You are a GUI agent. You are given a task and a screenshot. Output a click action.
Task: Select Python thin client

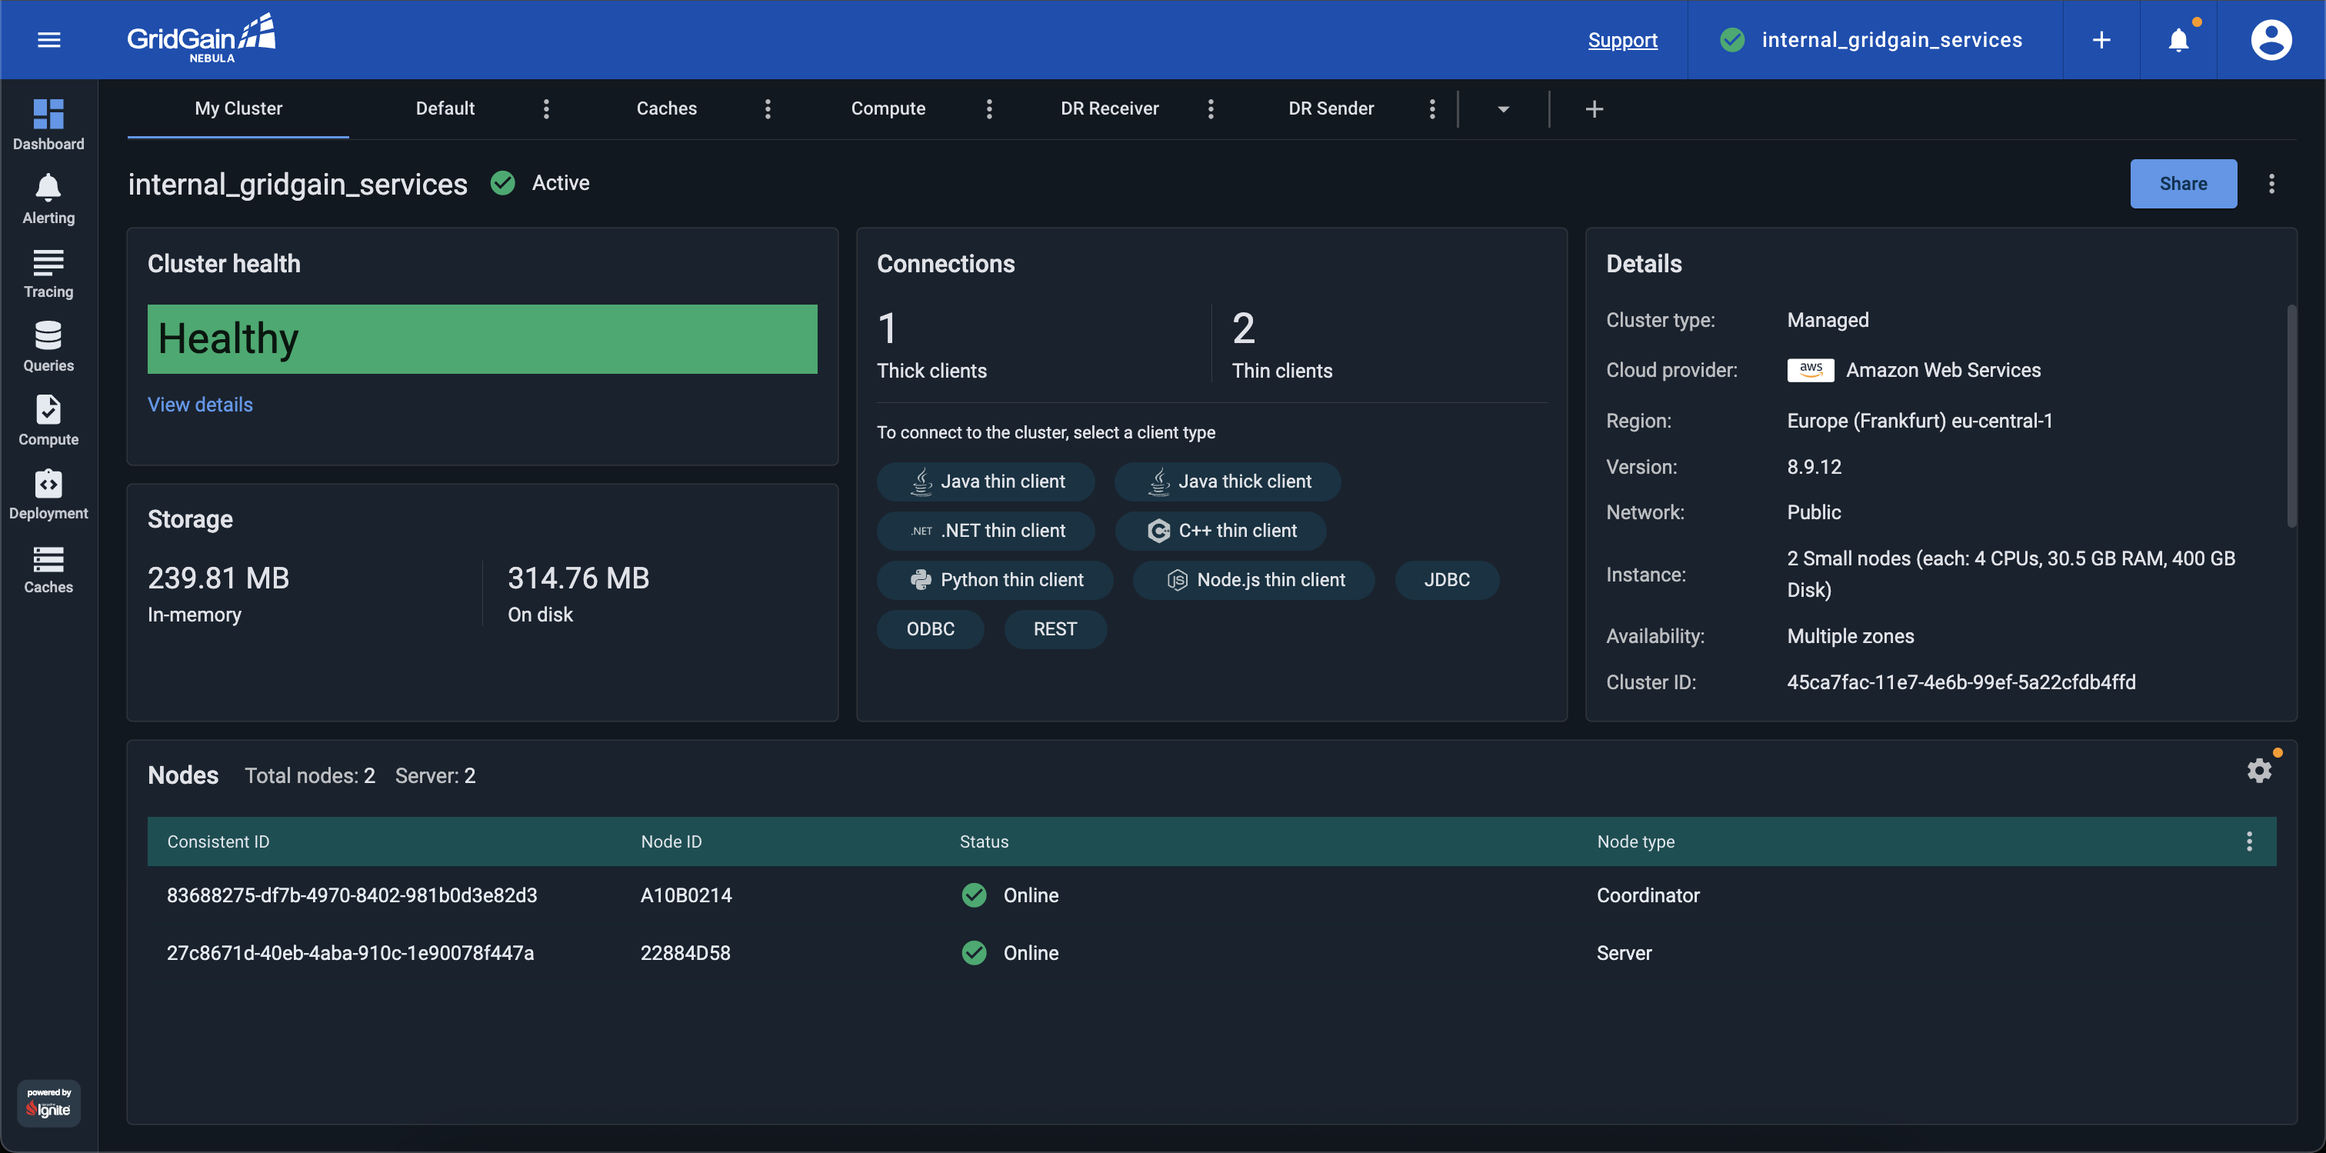(x=995, y=580)
